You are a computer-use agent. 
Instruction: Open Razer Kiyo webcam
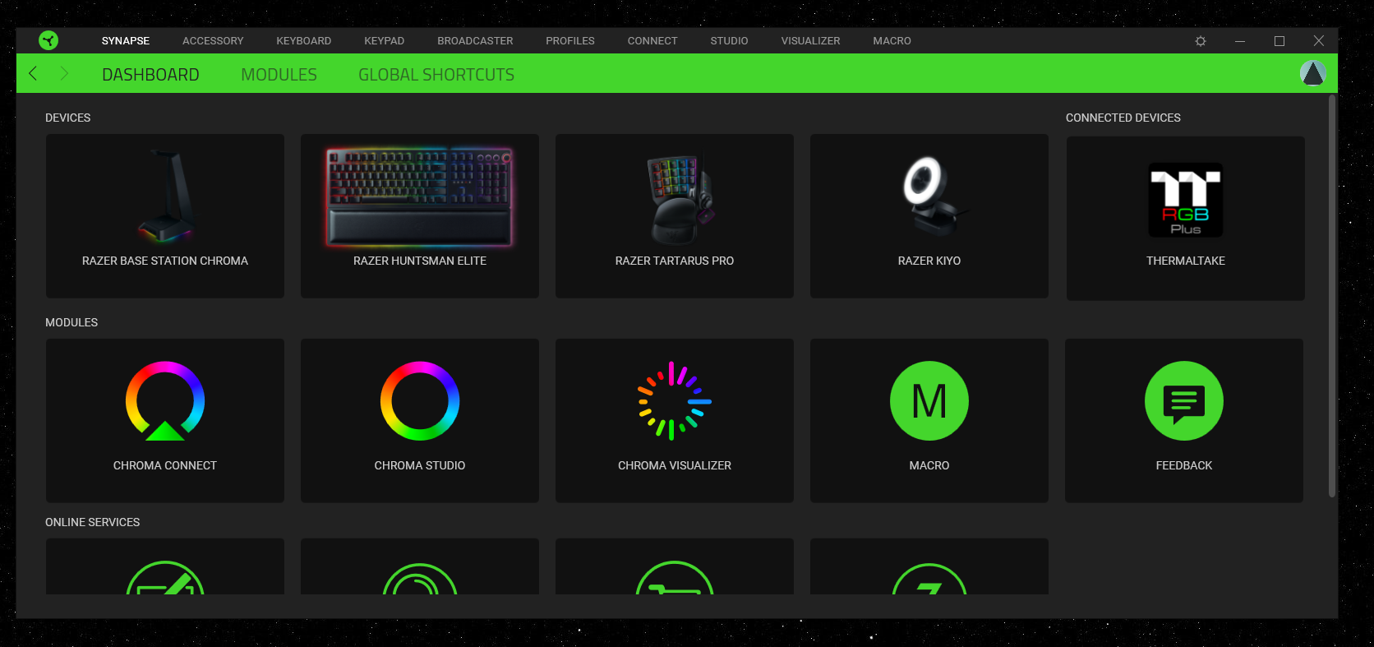coord(929,216)
